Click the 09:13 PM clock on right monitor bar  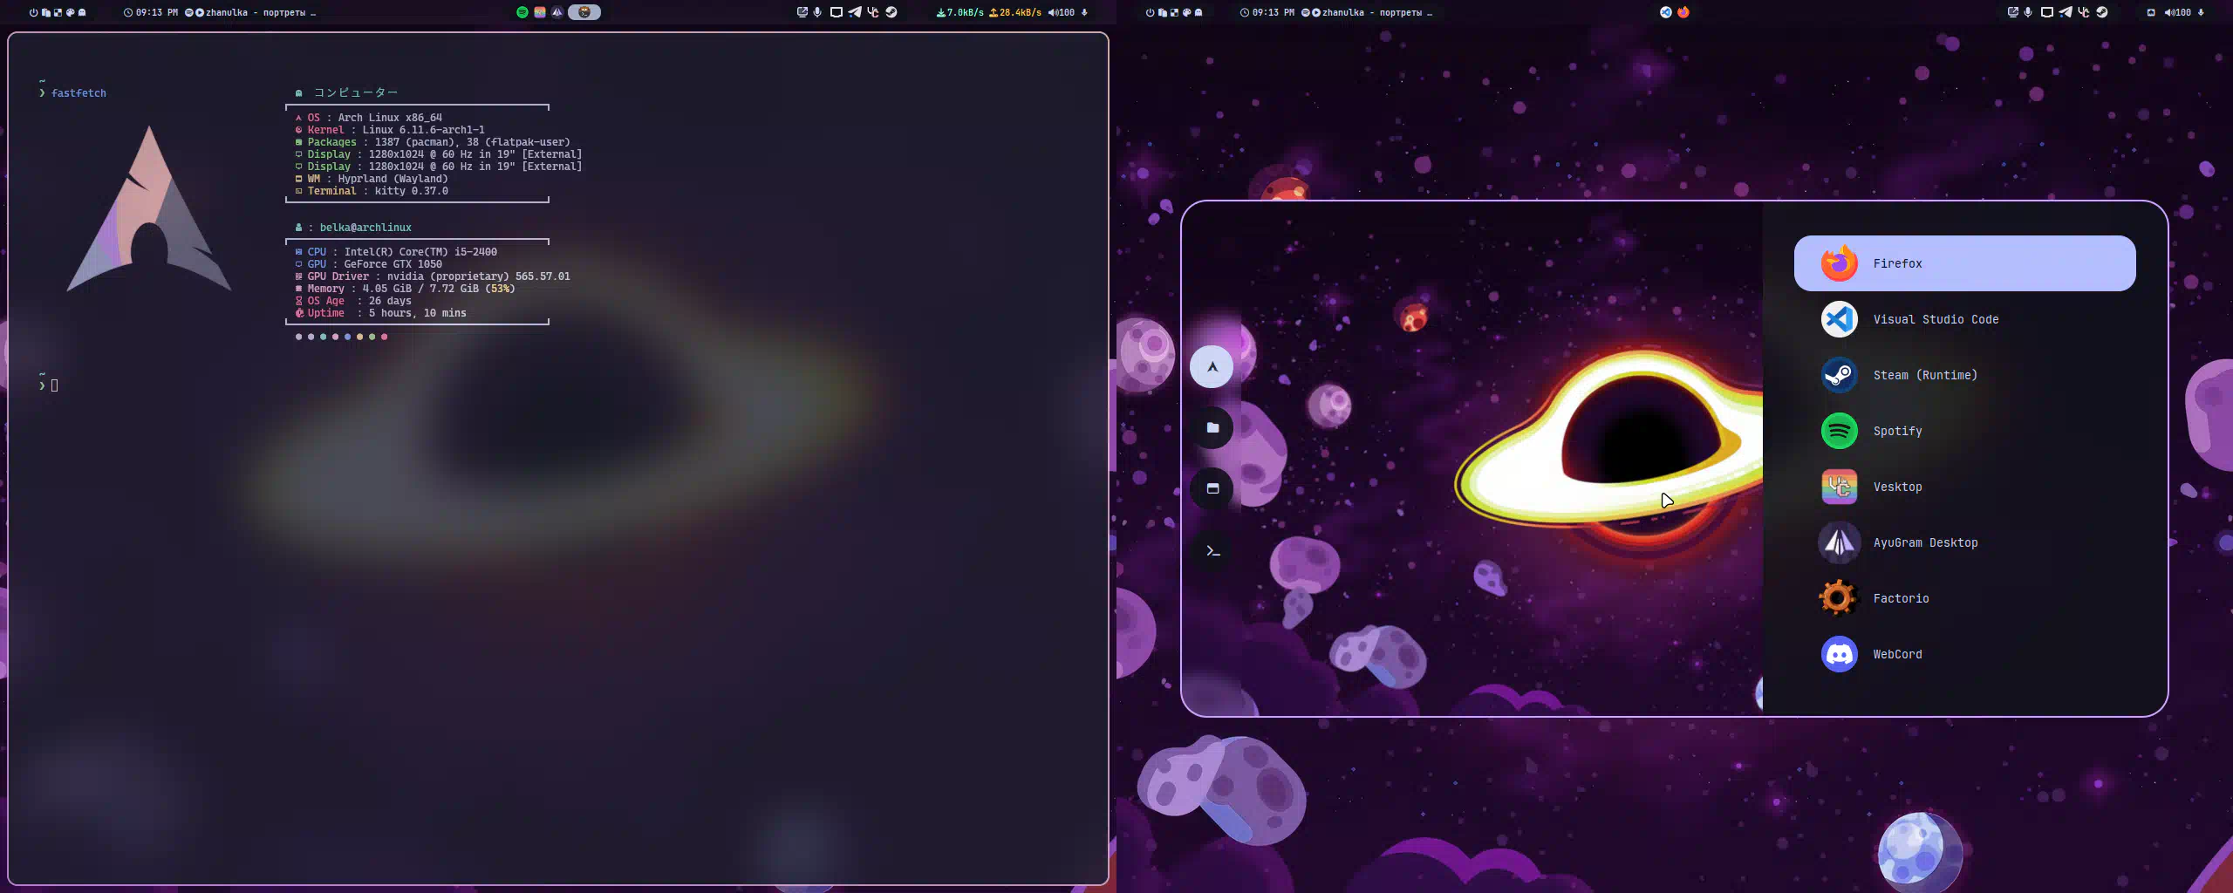(1267, 12)
